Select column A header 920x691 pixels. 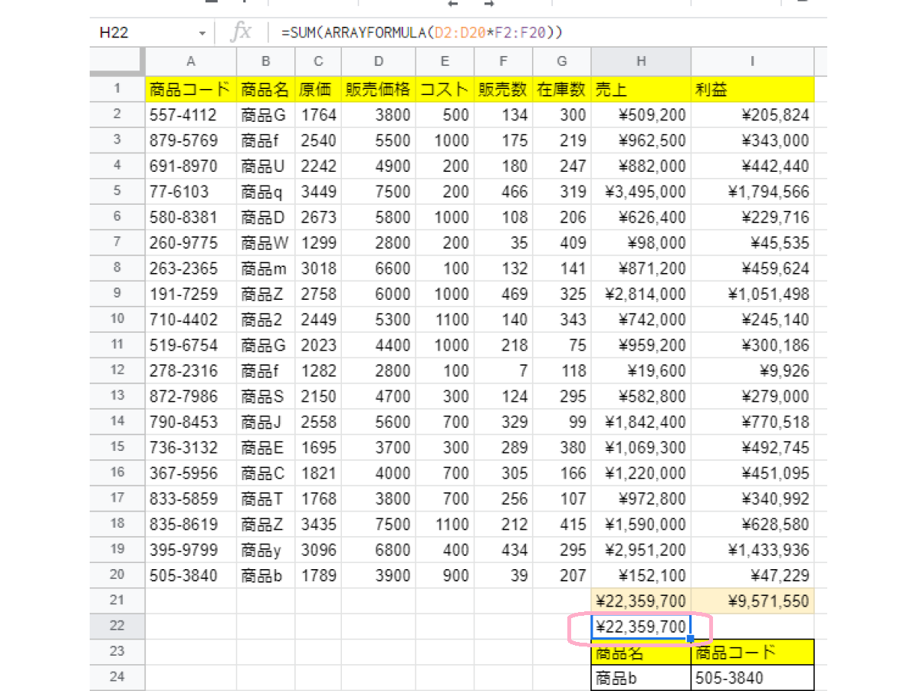(191, 61)
